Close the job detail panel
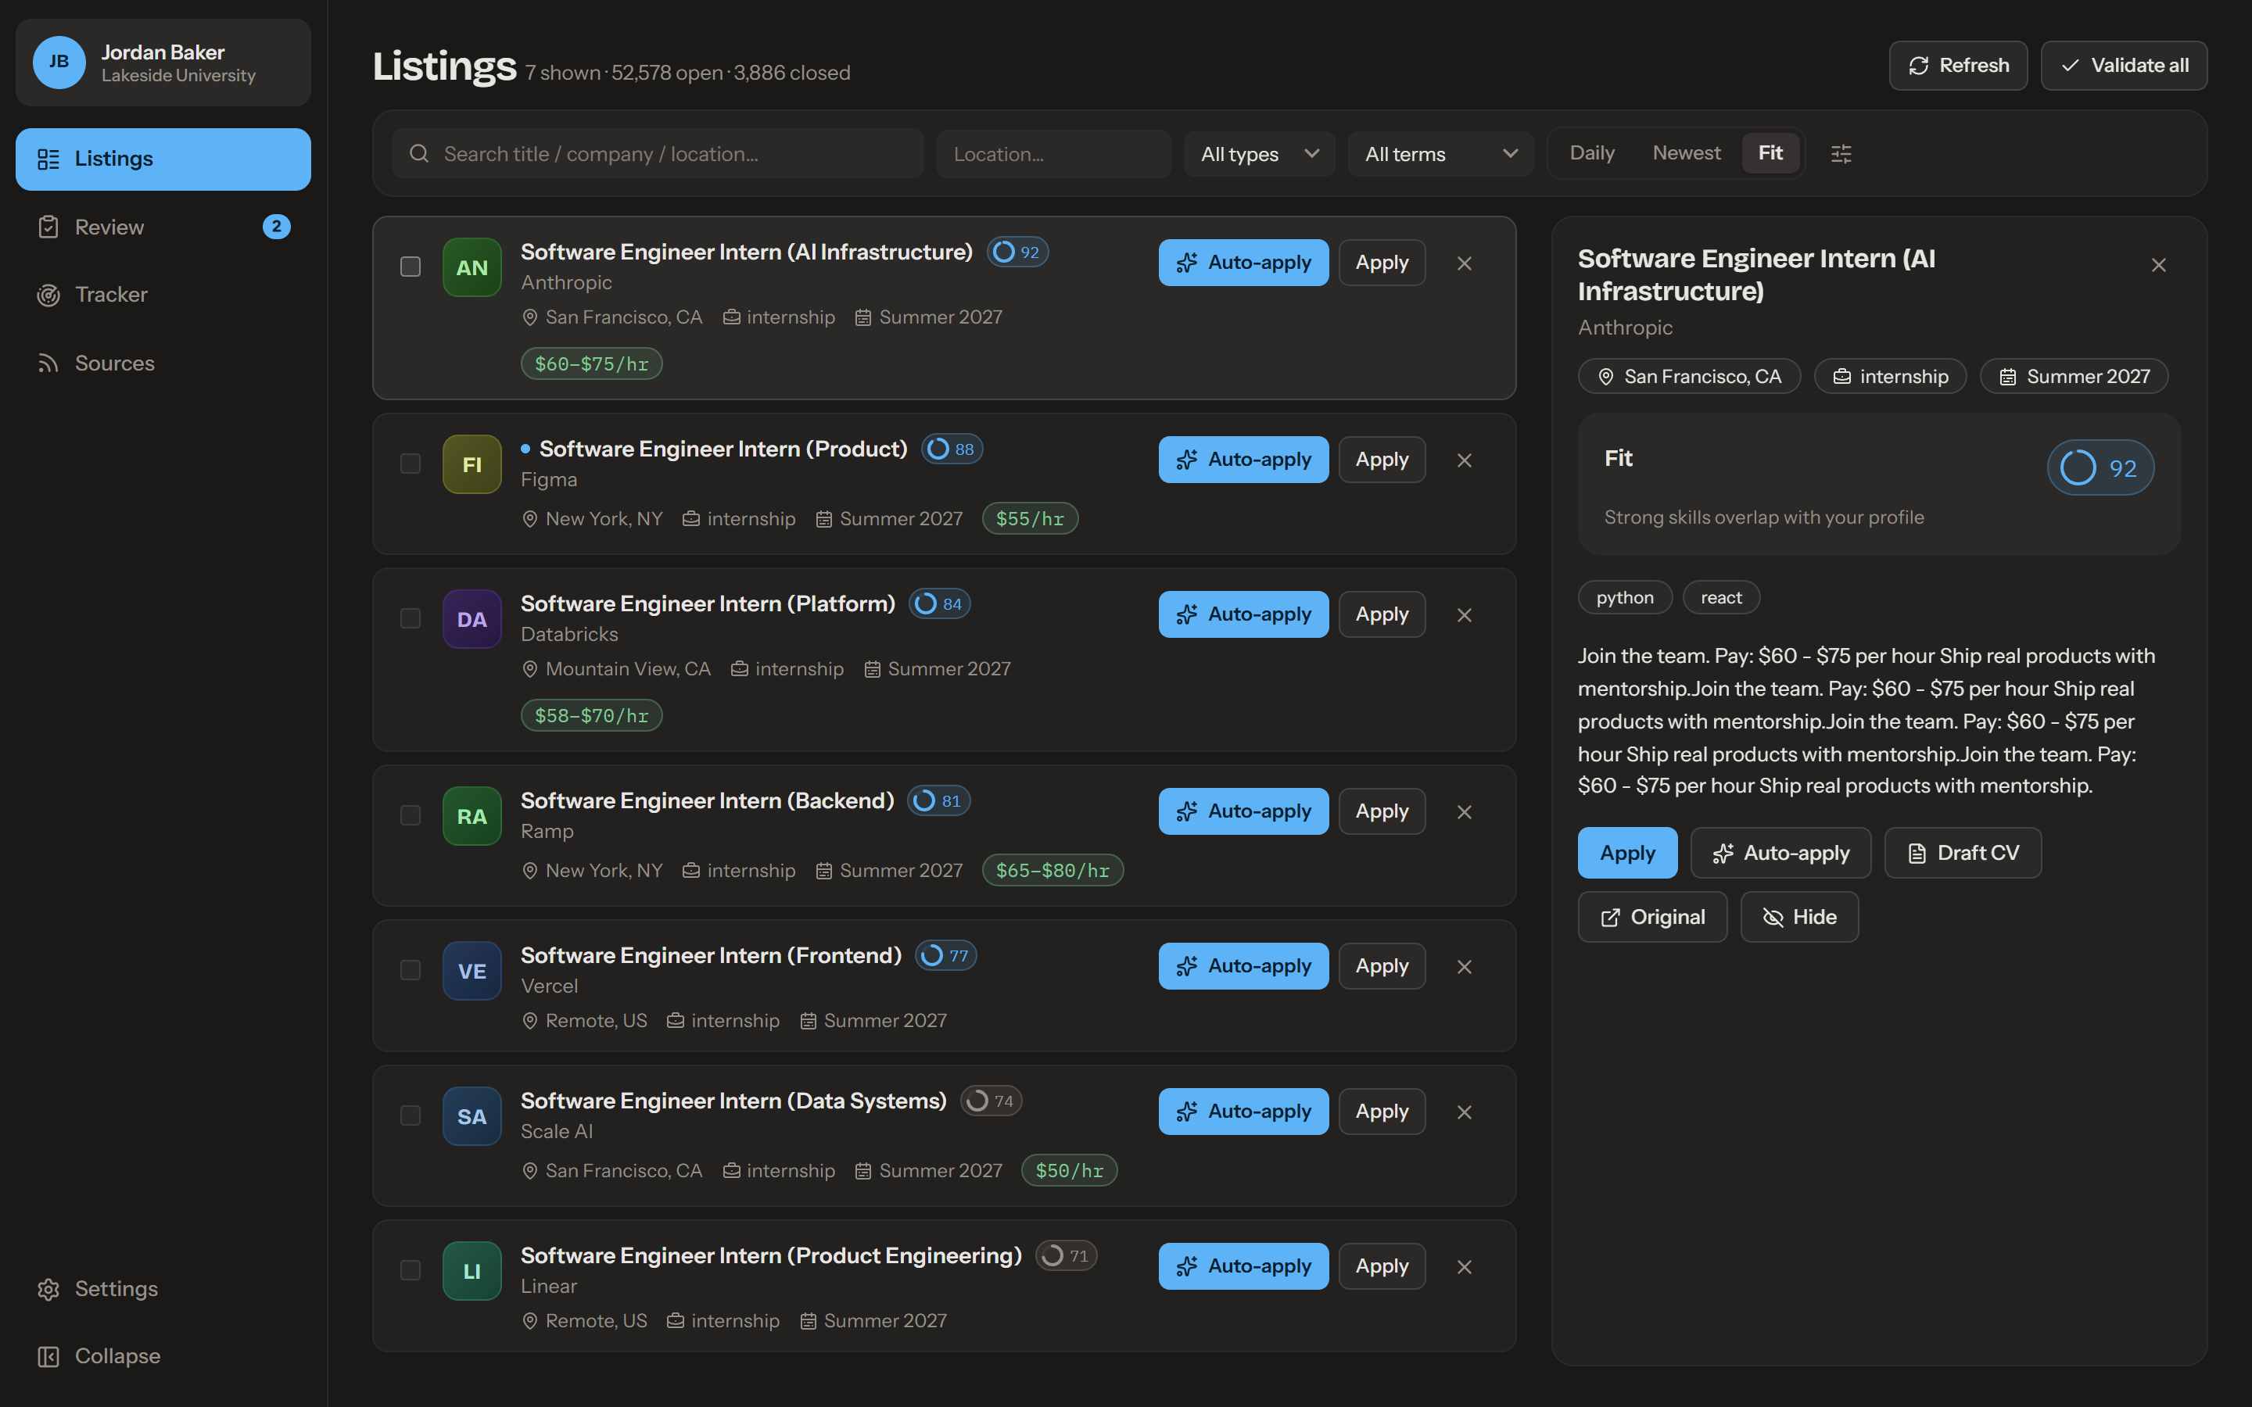 coord(2159,265)
